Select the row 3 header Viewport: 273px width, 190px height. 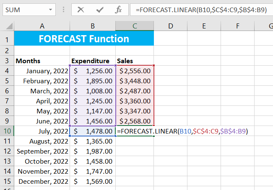click(x=7, y=61)
